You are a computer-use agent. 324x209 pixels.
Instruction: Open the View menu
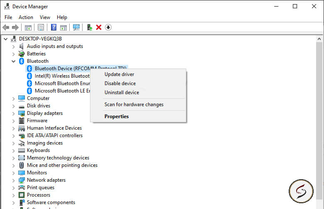click(45, 17)
